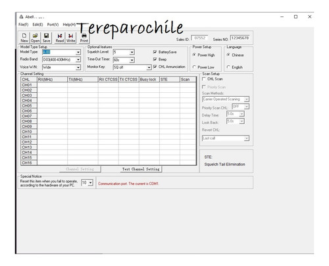Expand the Squelch Level dropdown
The width and height of the screenshot is (329, 266).
[x=132, y=52]
